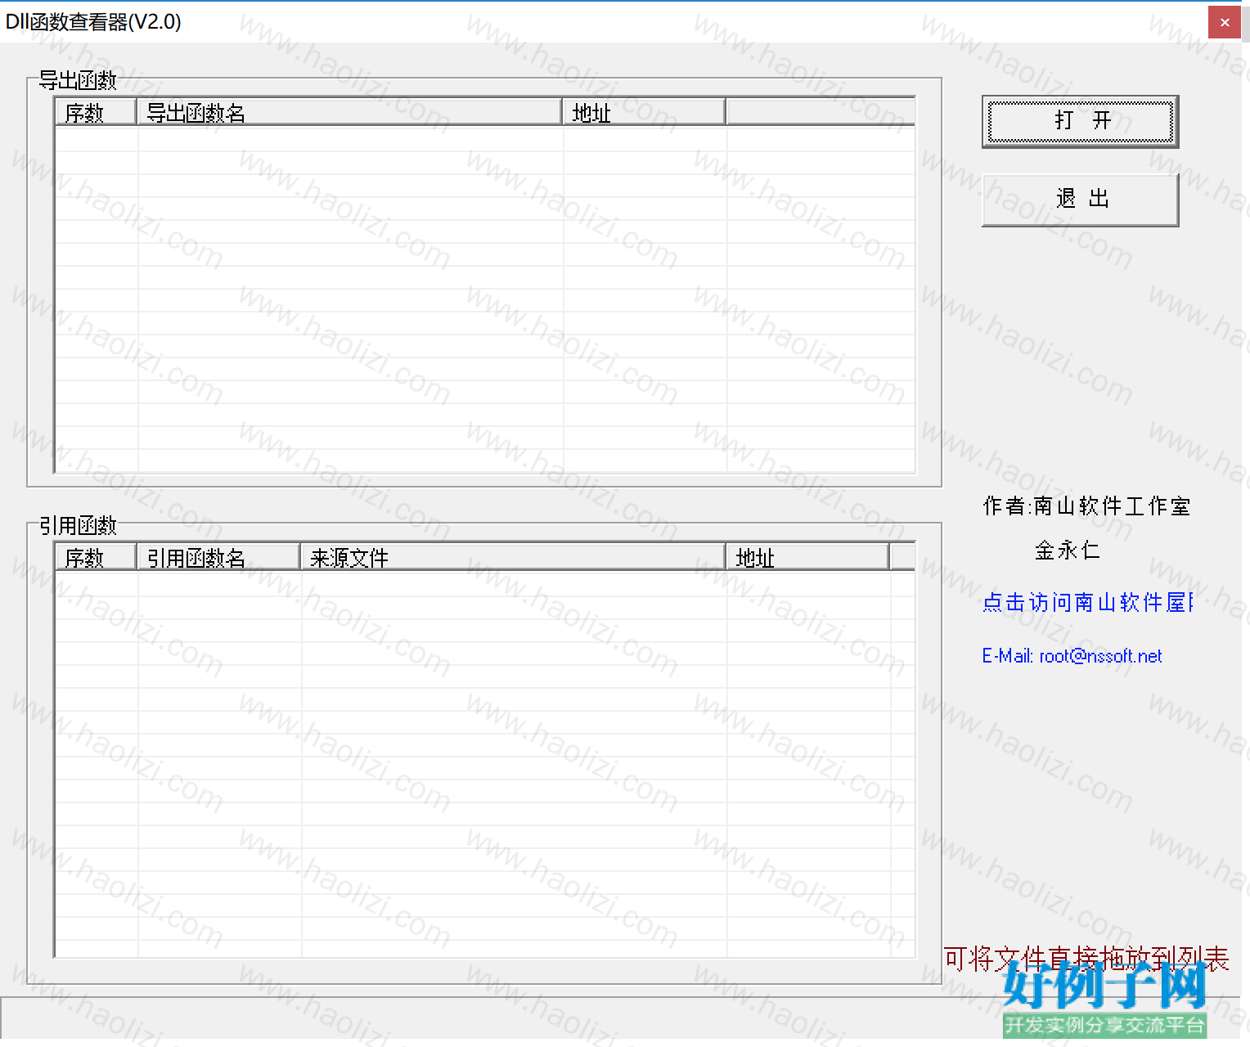Click the 可将文件直接拖放到列表 hint text

coord(1086,959)
